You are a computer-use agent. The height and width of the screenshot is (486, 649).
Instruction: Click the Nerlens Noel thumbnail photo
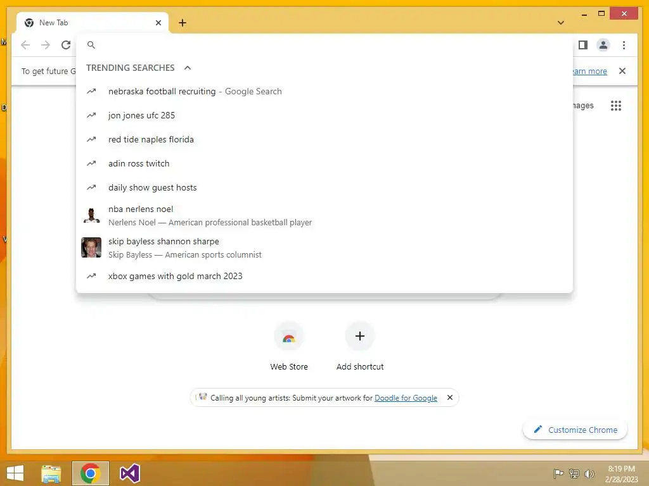[x=91, y=215]
